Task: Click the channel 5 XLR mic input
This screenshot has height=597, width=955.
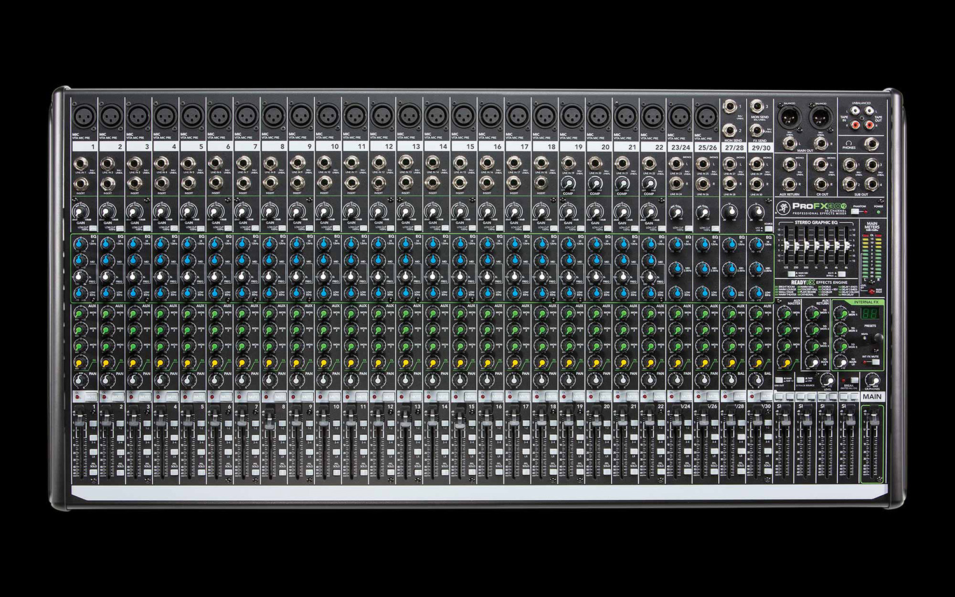Action: tap(192, 116)
